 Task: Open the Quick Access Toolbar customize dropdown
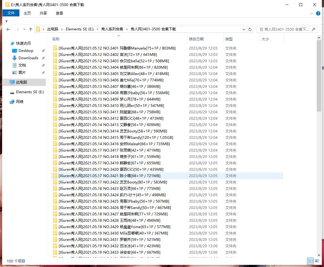pyautogui.click(x=6, y=21)
